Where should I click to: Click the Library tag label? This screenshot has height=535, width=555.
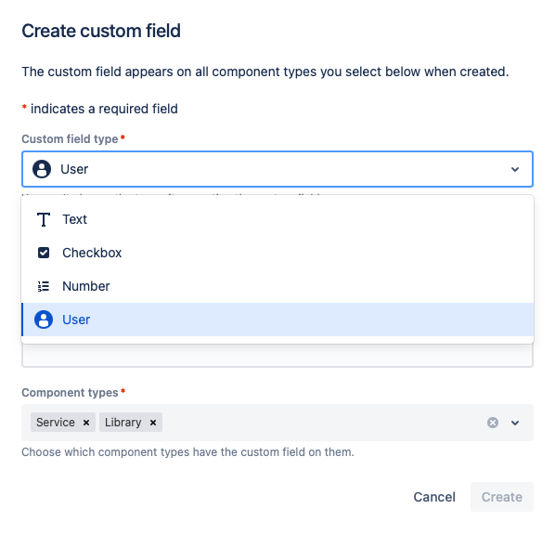(x=123, y=423)
